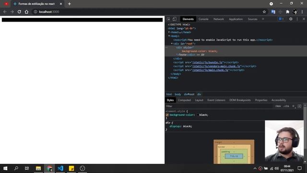This screenshot has width=307, height=173.
Task: Open the Properties pane tab
Action: pyautogui.click(x=261, y=100)
